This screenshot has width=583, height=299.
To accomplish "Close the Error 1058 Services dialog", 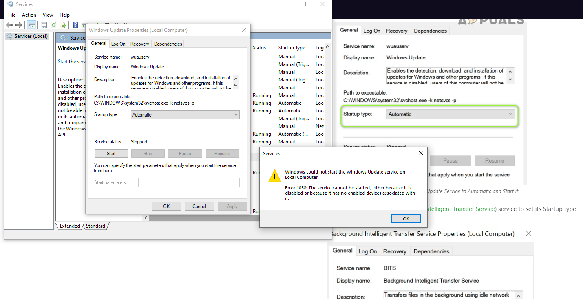I will click(421, 154).
